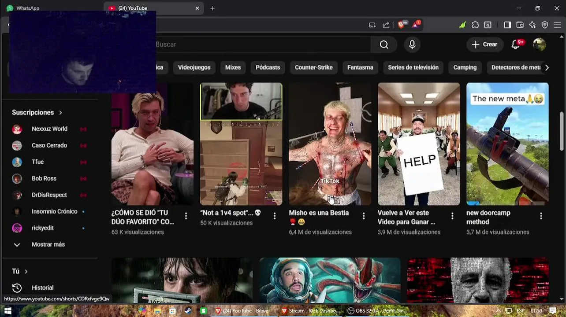Click the page vertical scrollbar

click(562, 132)
